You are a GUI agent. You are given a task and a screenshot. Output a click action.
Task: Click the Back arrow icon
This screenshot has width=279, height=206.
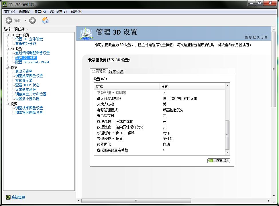coord(9,20)
